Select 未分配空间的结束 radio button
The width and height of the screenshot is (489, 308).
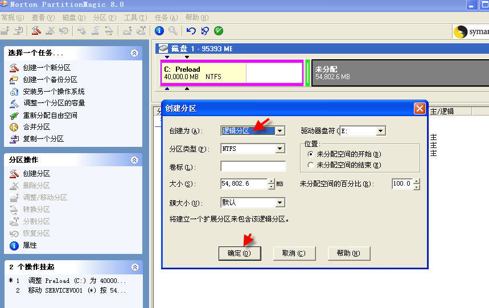[310, 165]
